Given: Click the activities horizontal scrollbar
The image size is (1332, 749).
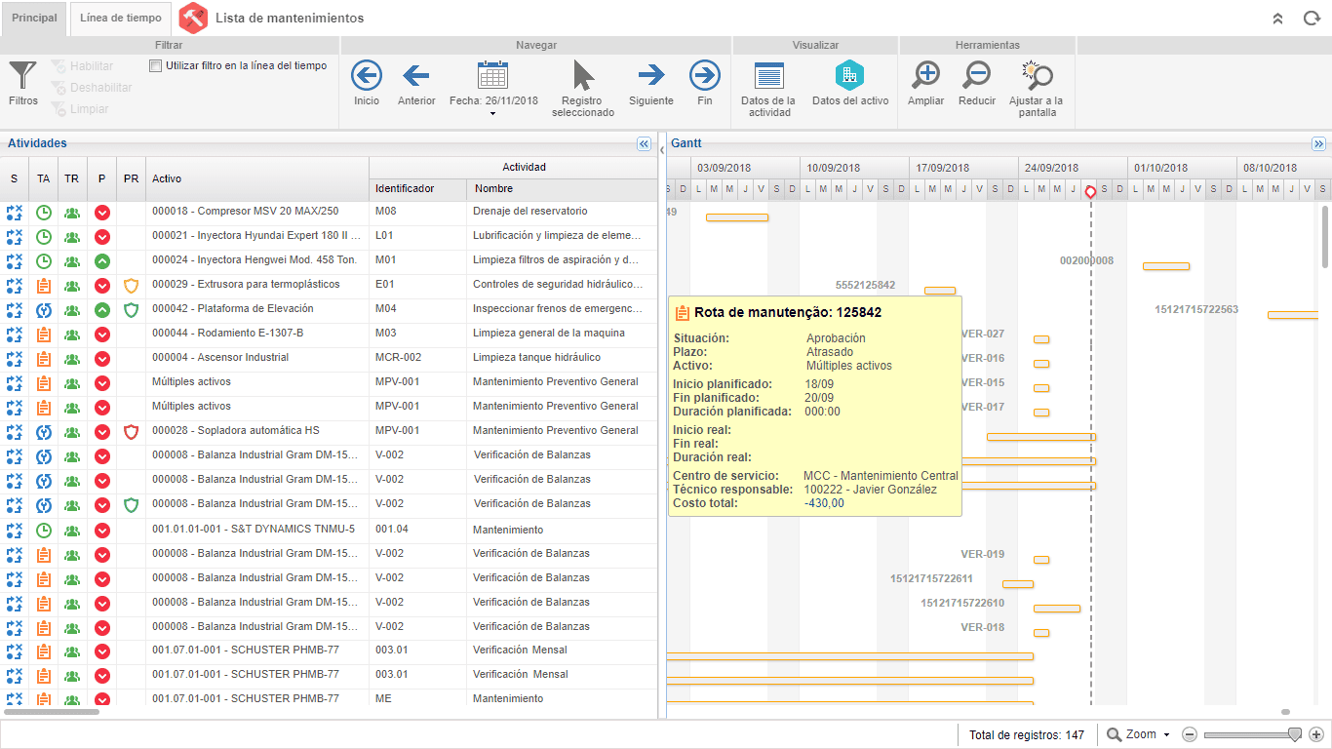Looking at the screenshot, I should (x=50, y=712).
